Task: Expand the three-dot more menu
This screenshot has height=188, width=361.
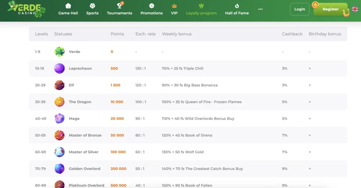Action: (261, 9)
